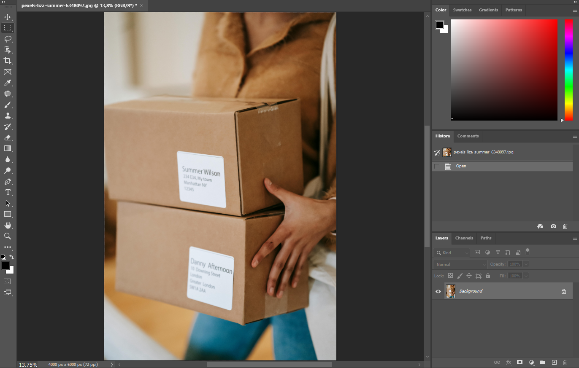Select the Rectangle shape tool

(8, 214)
